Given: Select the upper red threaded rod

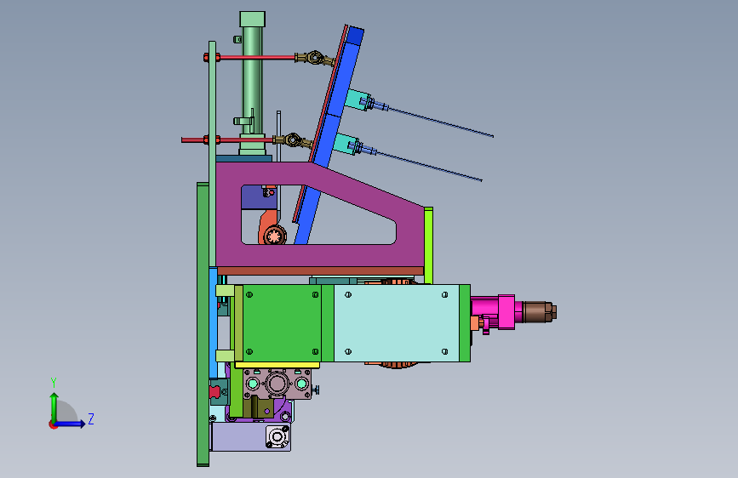Looking at the screenshot, I should pos(258,57).
